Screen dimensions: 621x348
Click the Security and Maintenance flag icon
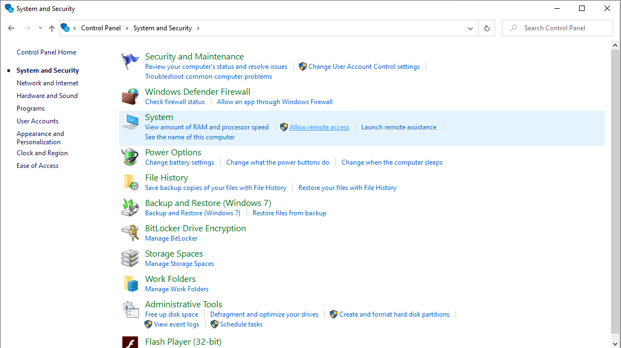point(130,62)
